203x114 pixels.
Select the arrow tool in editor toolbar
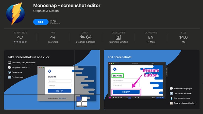(113, 98)
